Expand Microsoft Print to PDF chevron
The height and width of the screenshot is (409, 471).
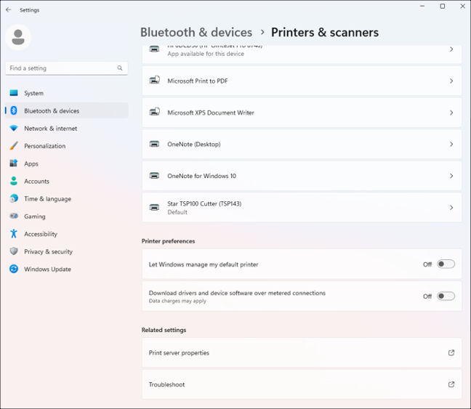(x=451, y=81)
